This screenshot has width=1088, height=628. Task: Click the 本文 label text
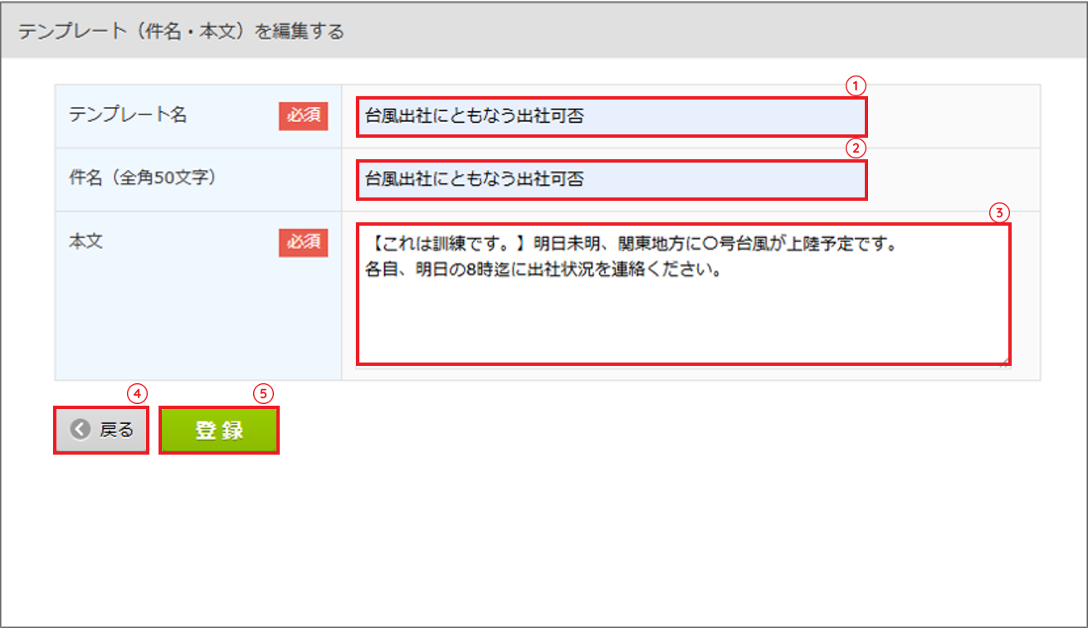[85, 241]
